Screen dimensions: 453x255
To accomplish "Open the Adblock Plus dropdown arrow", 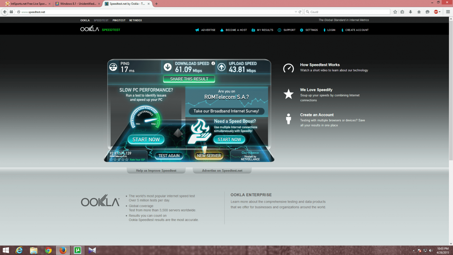I will pyautogui.click(x=440, y=12).
